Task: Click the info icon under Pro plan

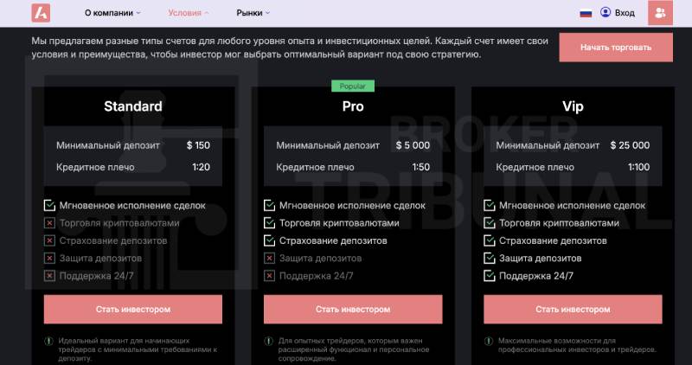Action: tap(269, 341)
